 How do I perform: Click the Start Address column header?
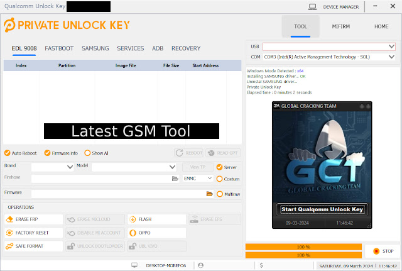[205, 65]
